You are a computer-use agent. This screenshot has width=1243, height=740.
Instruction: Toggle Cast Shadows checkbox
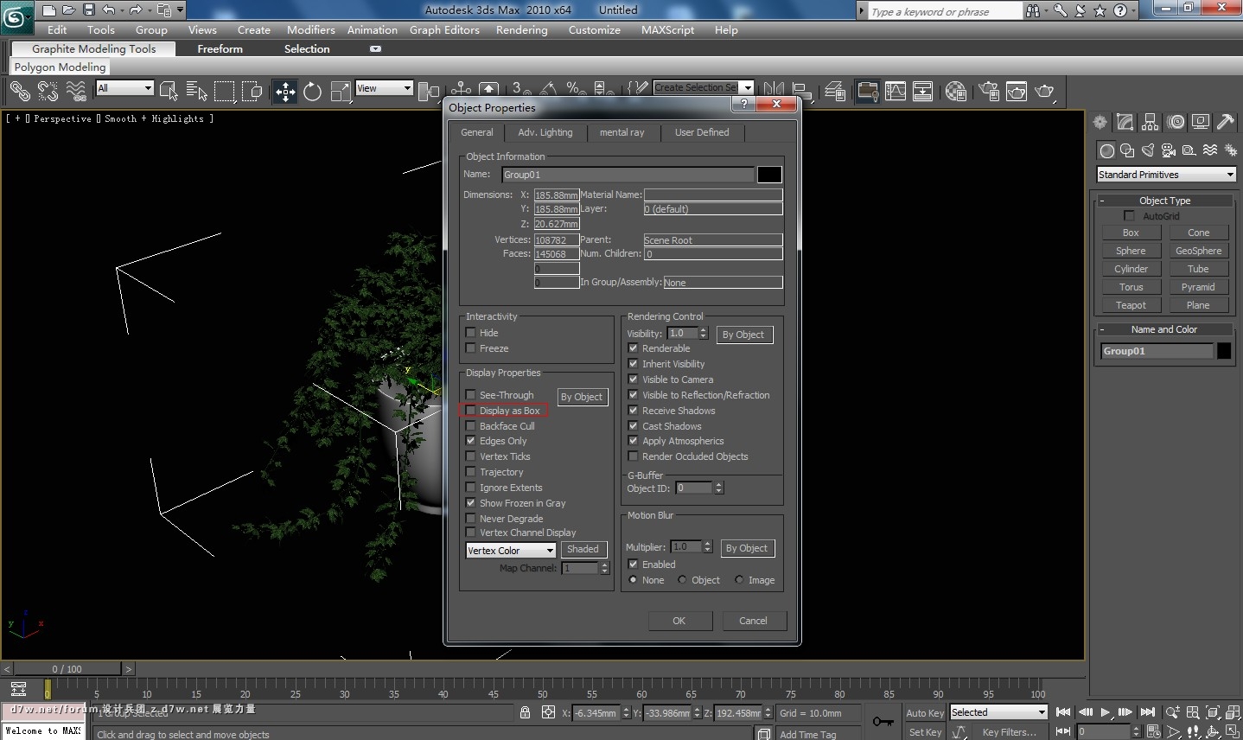click(633, 426)
